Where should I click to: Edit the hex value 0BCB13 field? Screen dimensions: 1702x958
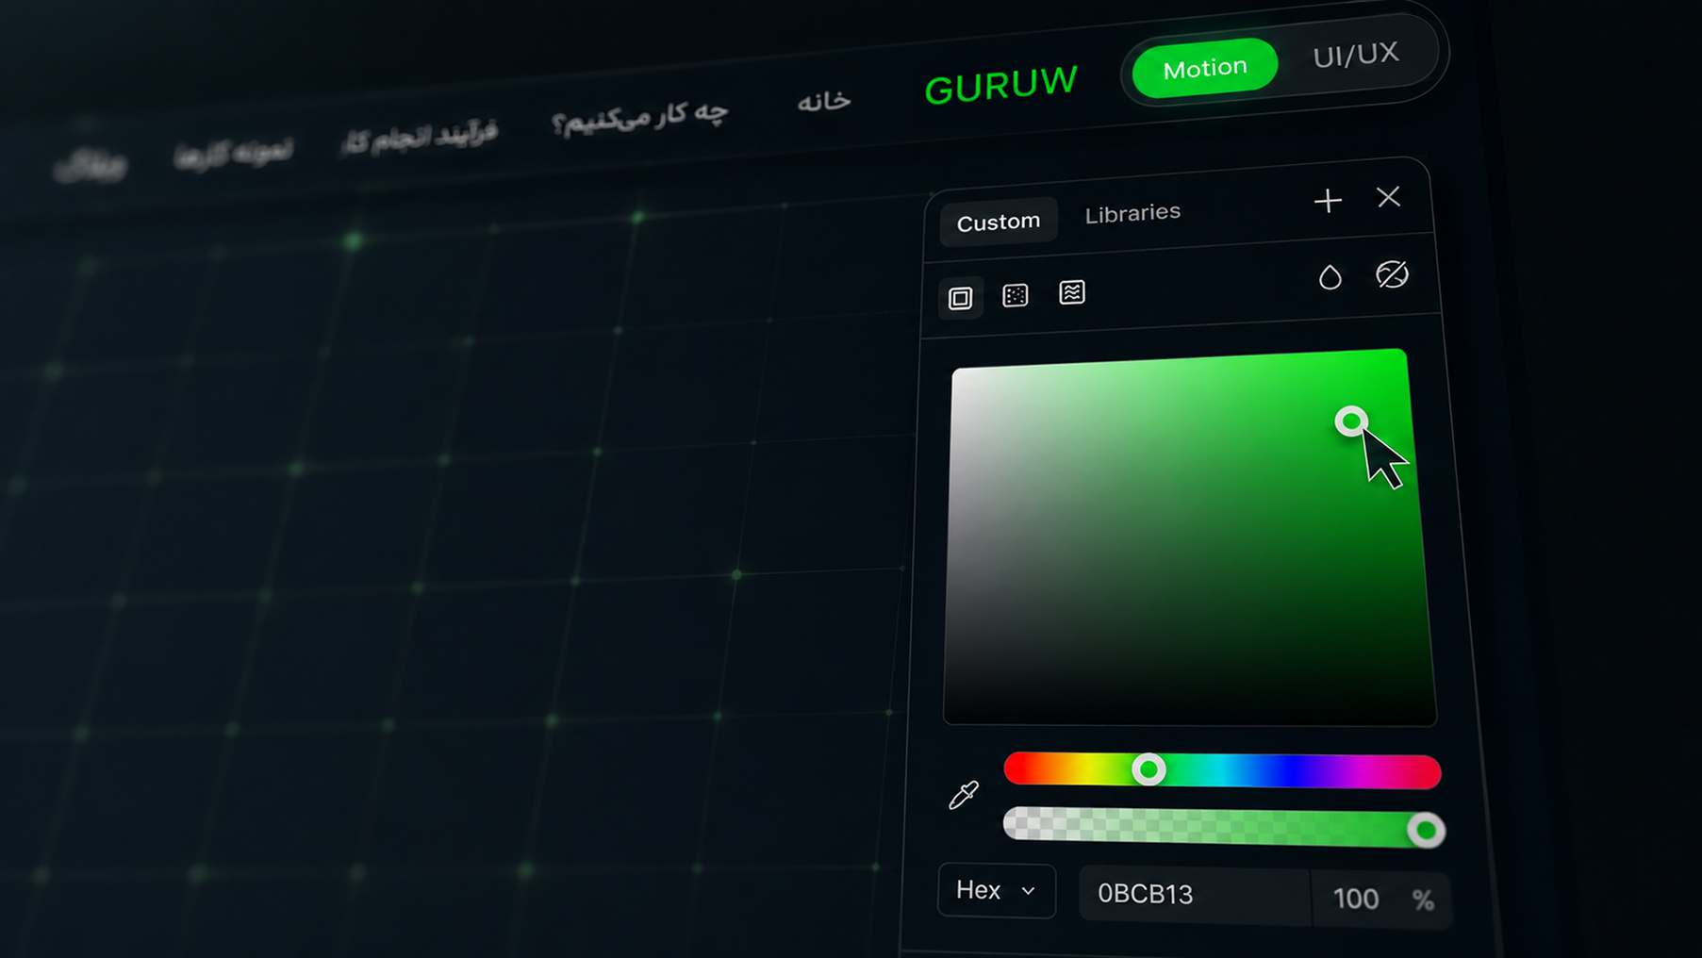pyautogui.click(x=1194, y=894)
